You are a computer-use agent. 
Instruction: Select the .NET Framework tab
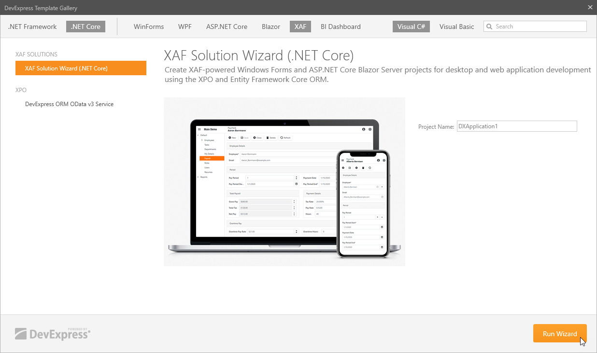pyautogui.click(x=32, y=27)
